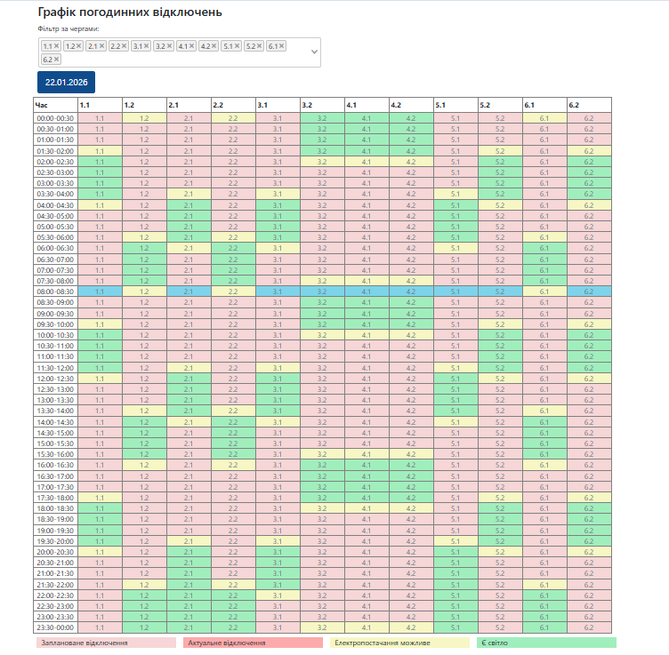The width and height of the screenshot is (669, 655).
Task: Remove the 3.1 queue filter tag
Action: pos(148,45)
